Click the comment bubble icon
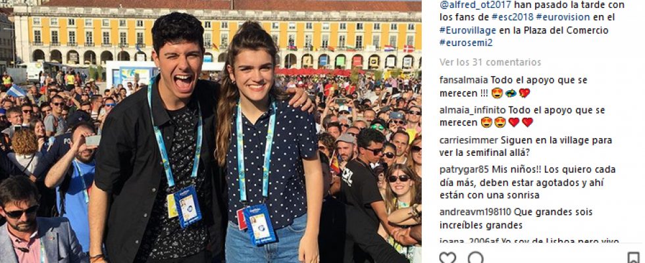The image size is (645, 263). click(x=475, y=258)
